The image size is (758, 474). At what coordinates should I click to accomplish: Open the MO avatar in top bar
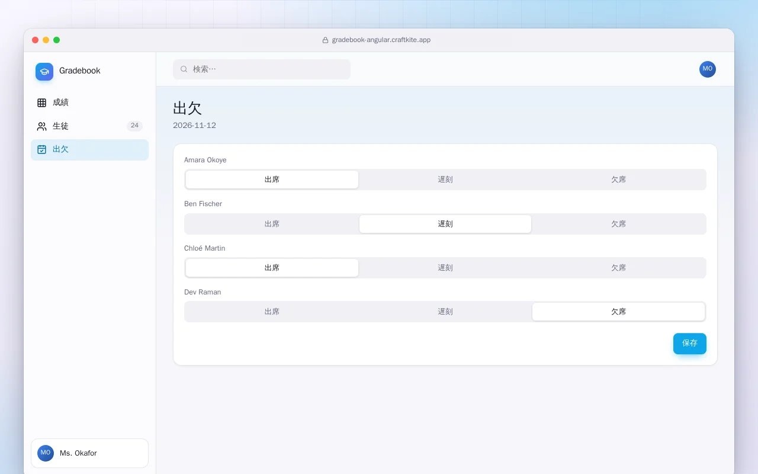pyautogui.click(x=707, y=69)
